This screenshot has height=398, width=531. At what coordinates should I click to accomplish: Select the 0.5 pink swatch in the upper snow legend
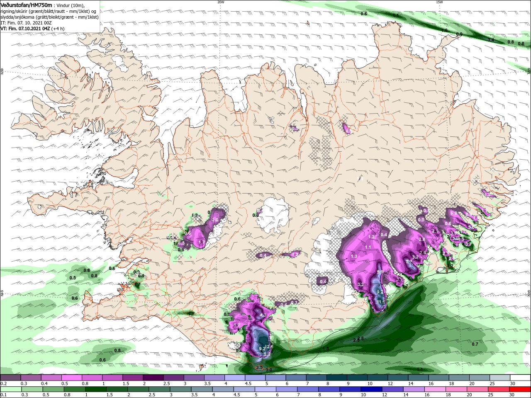click(x=71, y=378)
